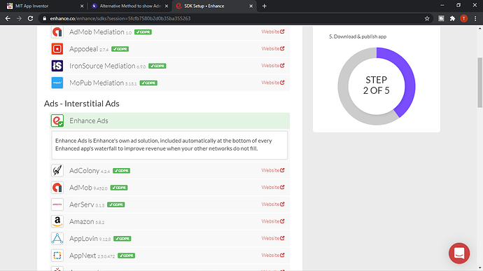Open a new browser tab
The height and width of the screenshot is (271, 483).
(265, 6)
